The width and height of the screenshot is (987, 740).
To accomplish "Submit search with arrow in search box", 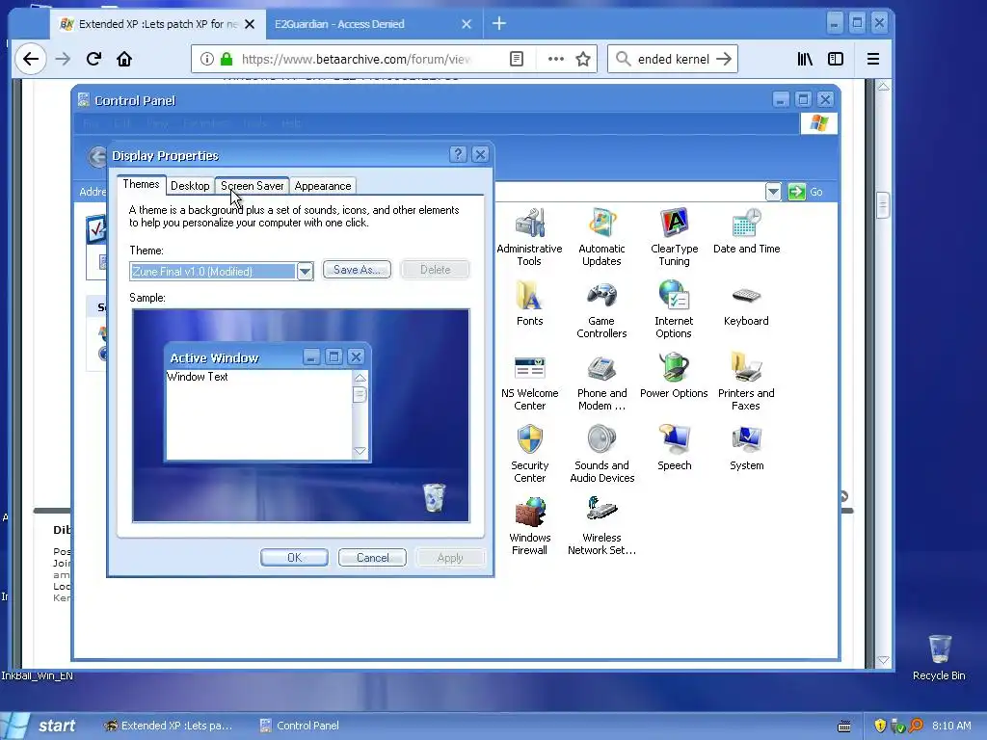I will pyautogui.click(x=724, y=59).
